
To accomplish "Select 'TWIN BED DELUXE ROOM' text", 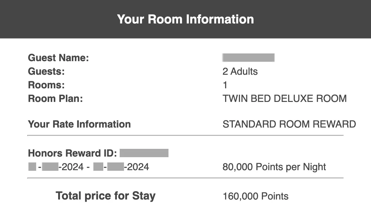I will tap(284, 99).
